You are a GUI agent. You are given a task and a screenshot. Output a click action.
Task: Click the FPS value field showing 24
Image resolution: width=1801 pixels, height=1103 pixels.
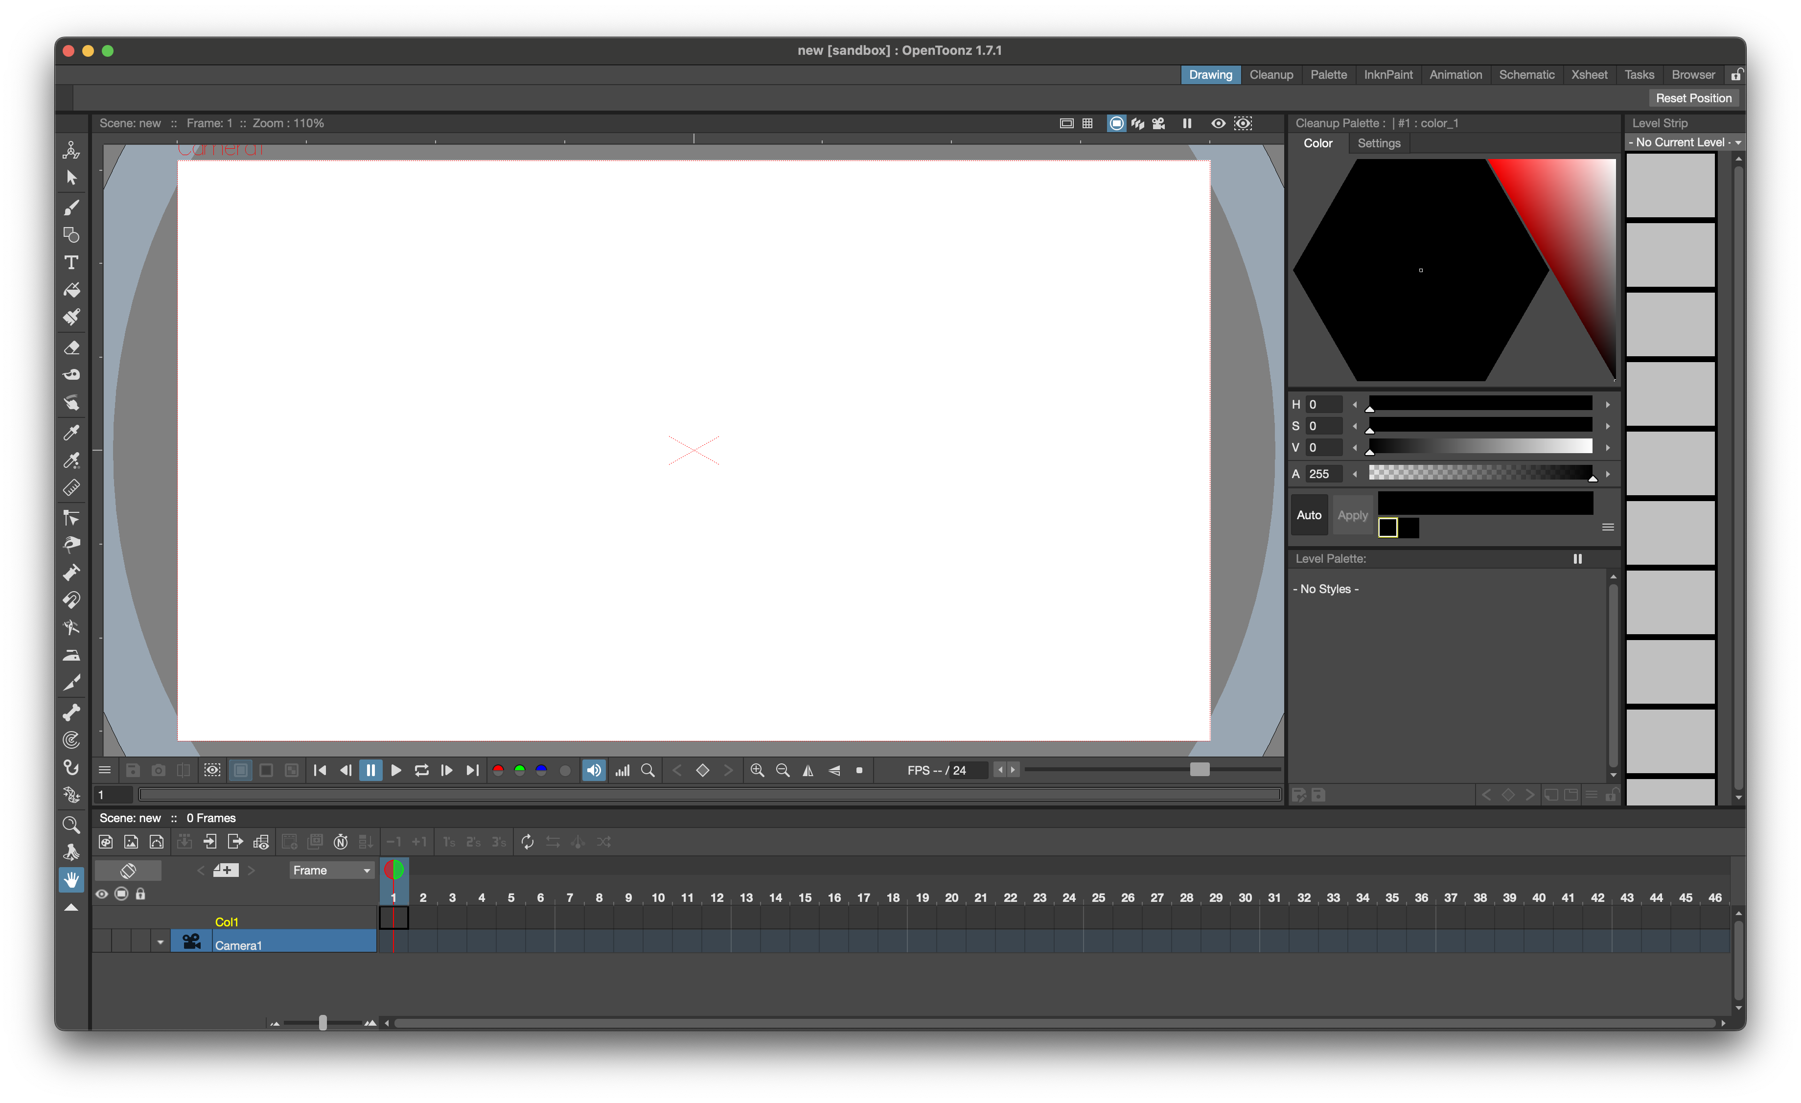click(x=969, y=770)
